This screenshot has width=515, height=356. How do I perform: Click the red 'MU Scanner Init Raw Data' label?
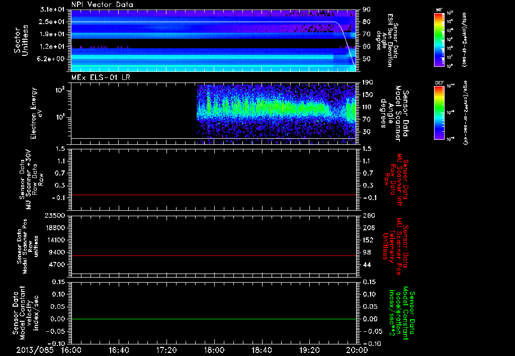point(395,180)
